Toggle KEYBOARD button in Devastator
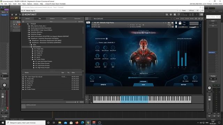The height and width of the screenshot is (125, 223). pos(143,82)
